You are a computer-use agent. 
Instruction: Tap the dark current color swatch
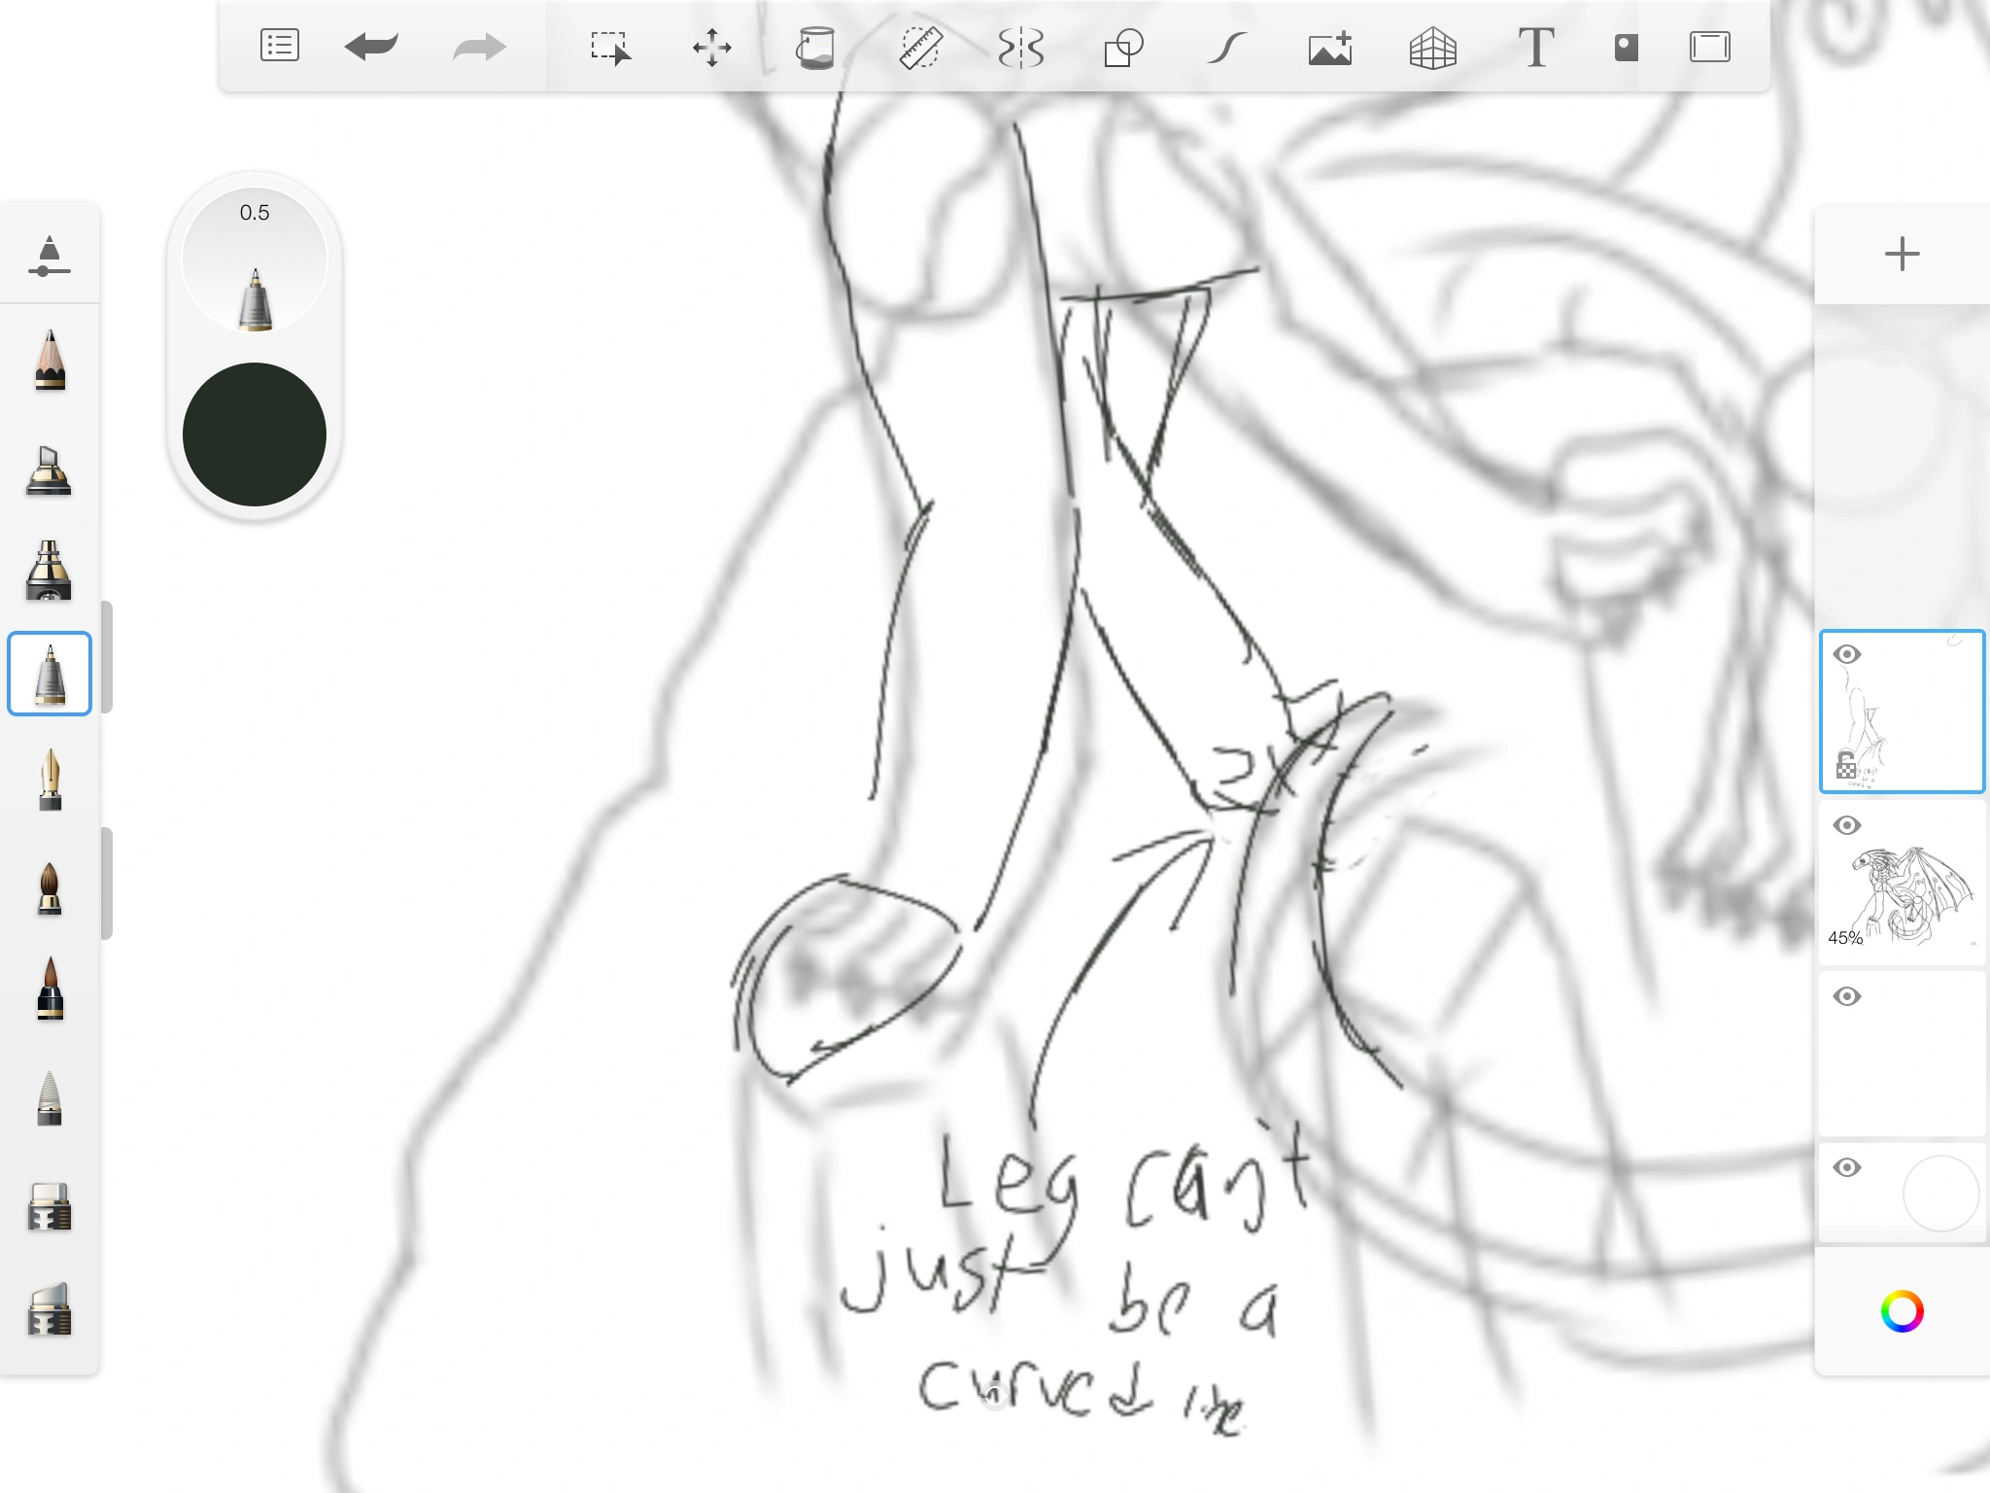pos(255,434)
